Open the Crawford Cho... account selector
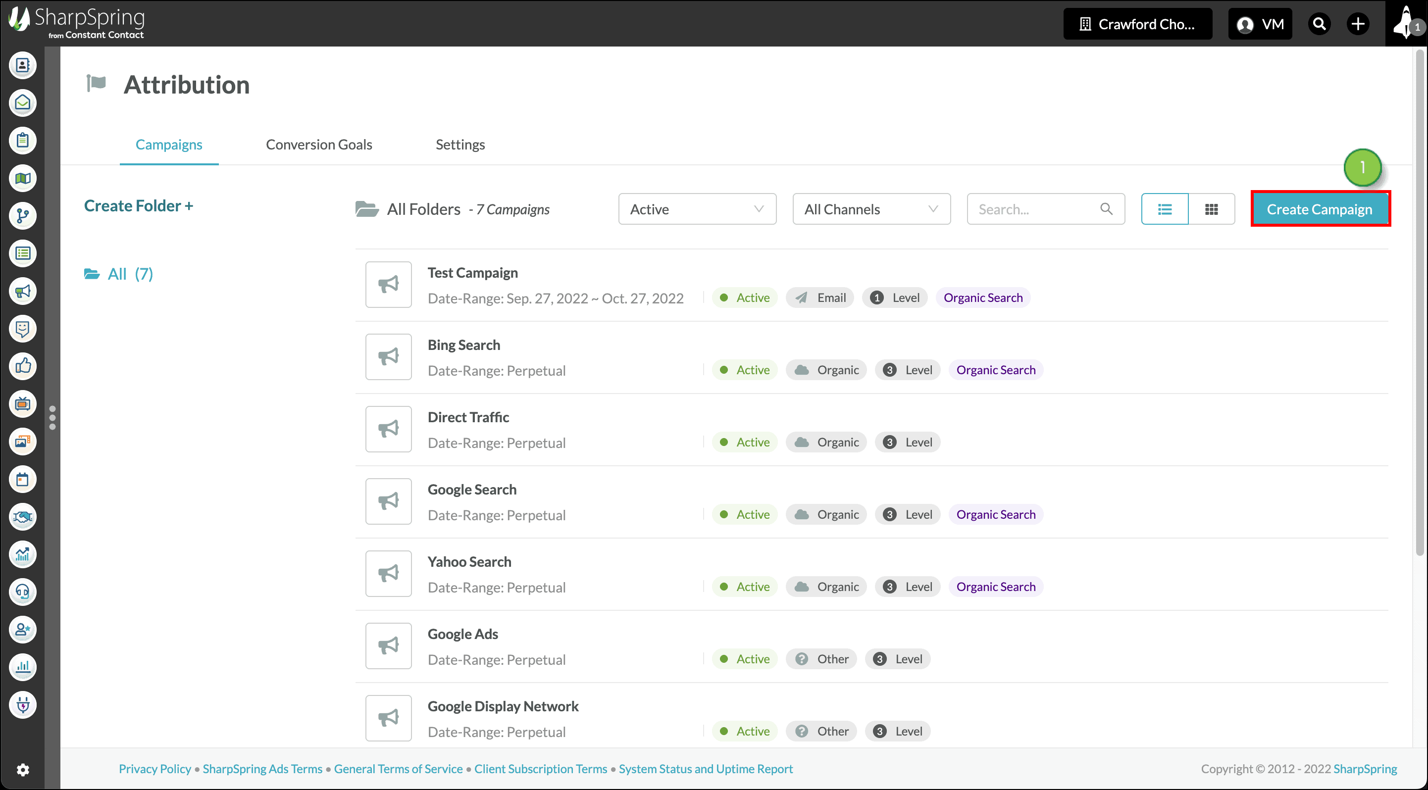This screenshot has height=790, width=1428. coord(1137,24)
